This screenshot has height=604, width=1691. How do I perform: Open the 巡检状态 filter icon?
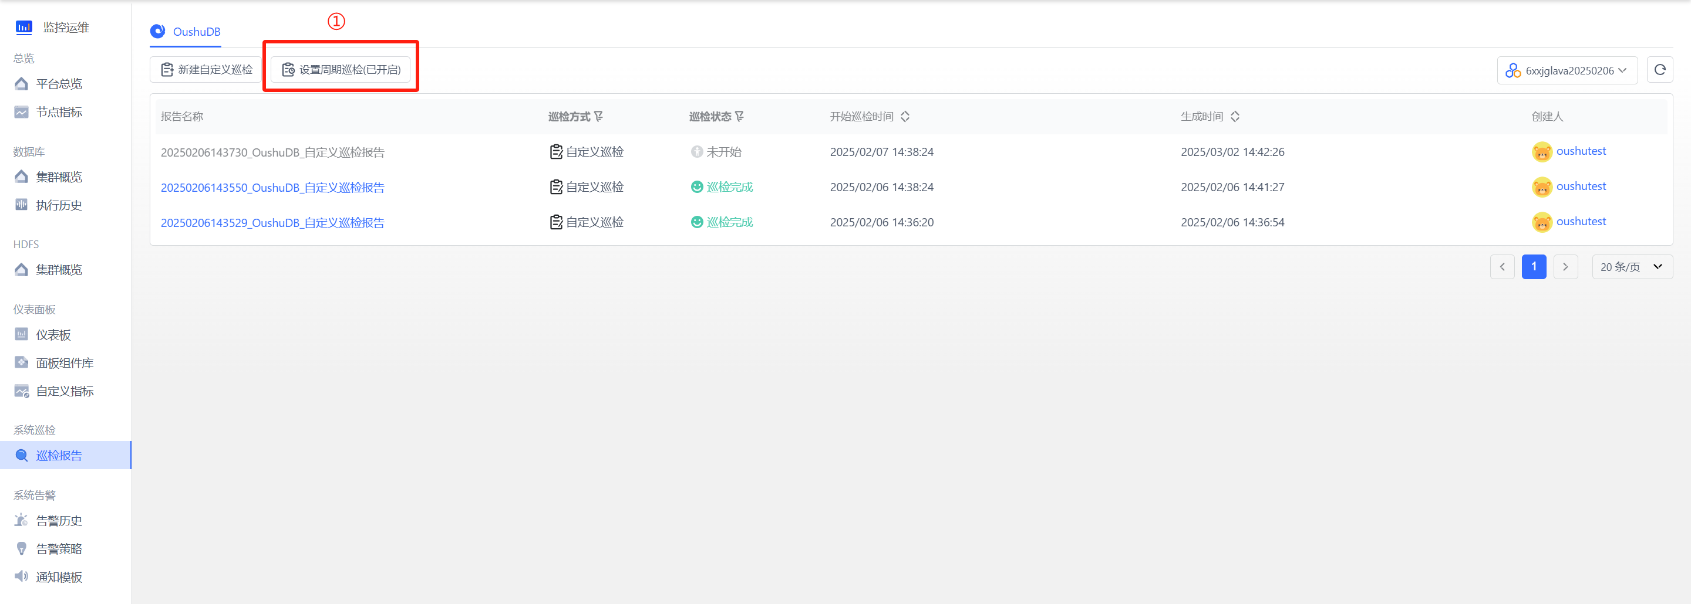[740, 117]
